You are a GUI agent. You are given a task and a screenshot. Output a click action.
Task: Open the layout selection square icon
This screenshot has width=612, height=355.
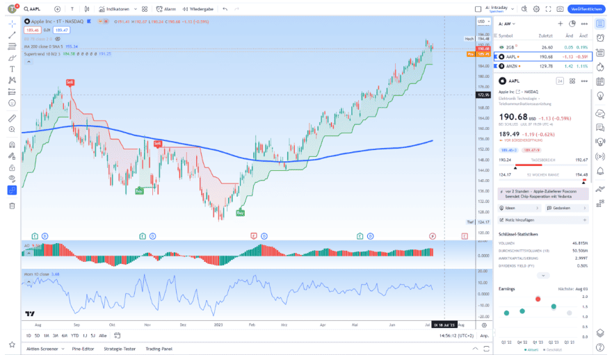[x=478, y=9]
